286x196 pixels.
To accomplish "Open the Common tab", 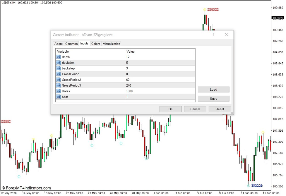I will [71, 44].
